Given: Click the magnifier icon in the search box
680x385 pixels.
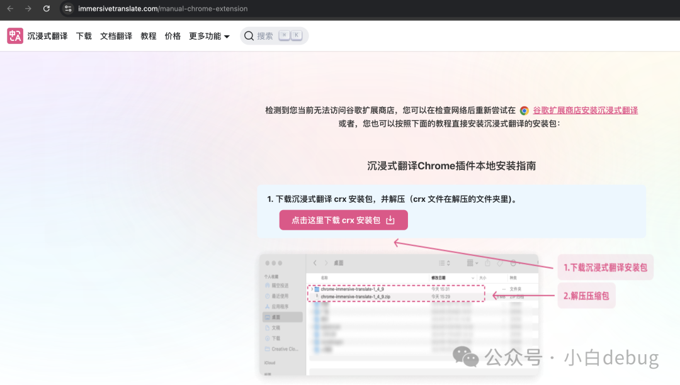Looking at the screenshot, I should 249,36.
